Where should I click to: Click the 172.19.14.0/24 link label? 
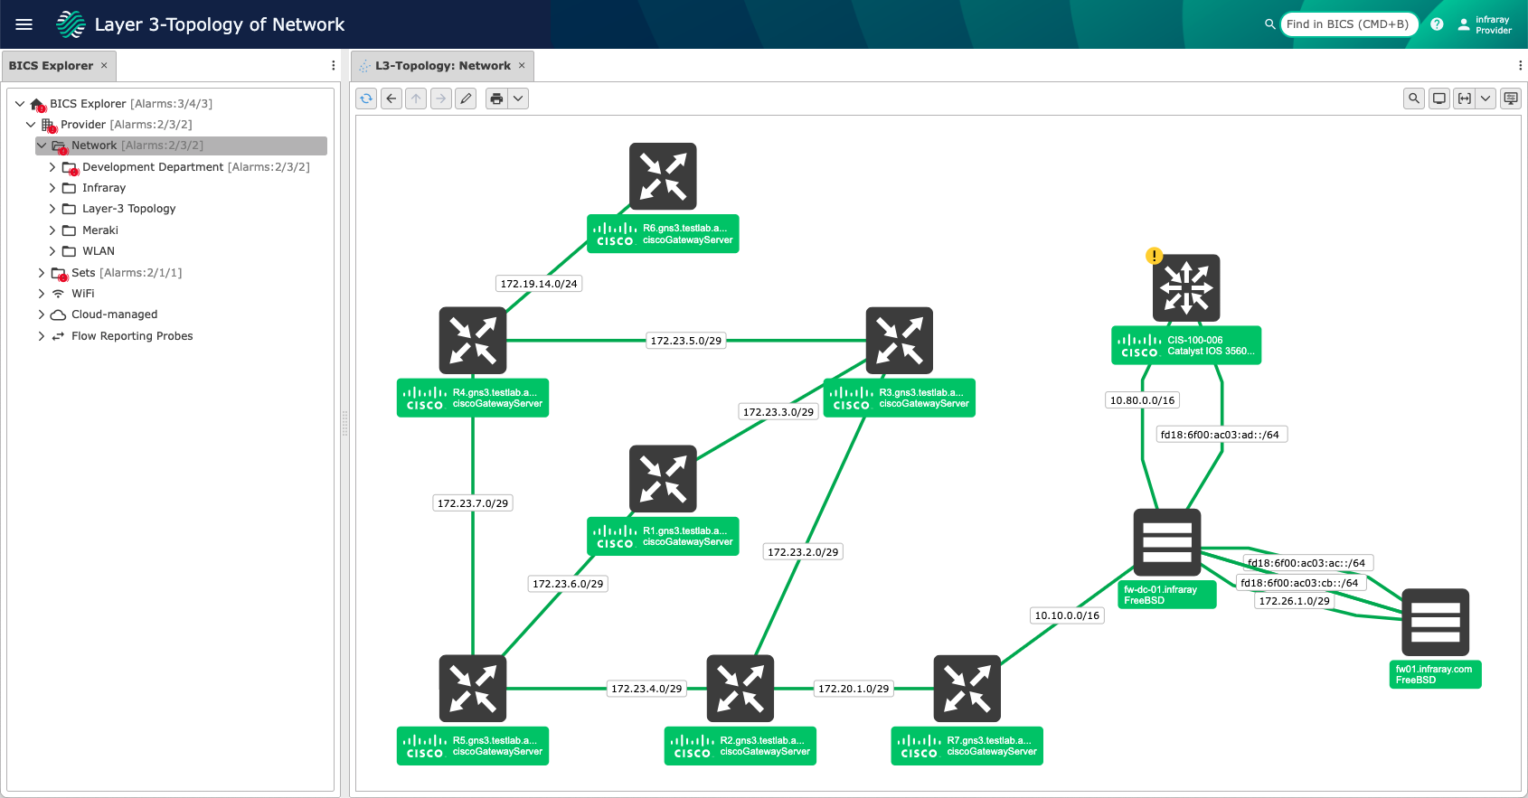[539, 284]
